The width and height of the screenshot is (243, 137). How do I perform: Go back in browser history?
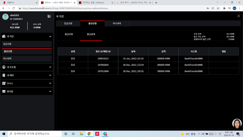click(x=3, y=8)
